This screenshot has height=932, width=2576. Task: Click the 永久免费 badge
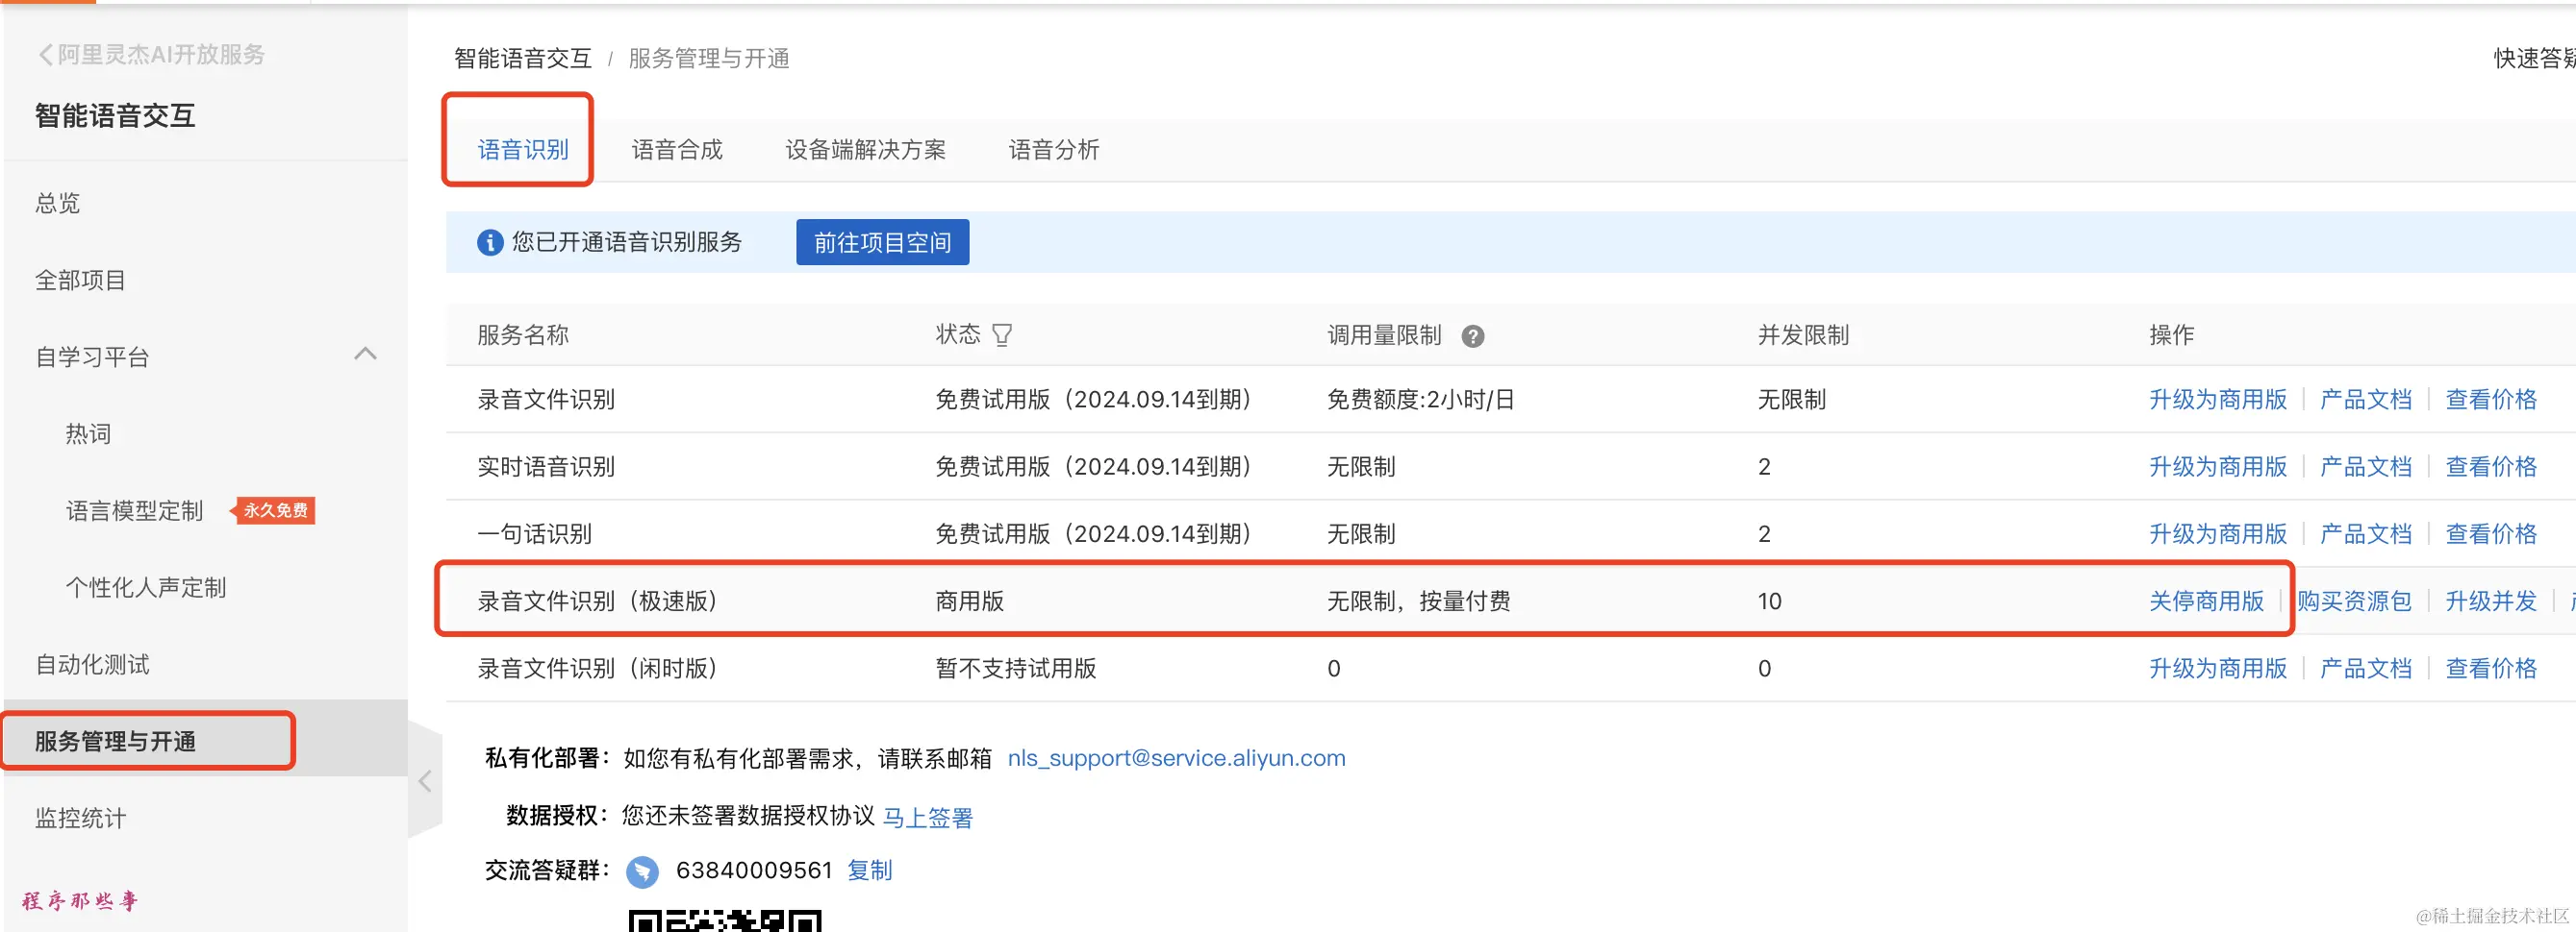274,510
